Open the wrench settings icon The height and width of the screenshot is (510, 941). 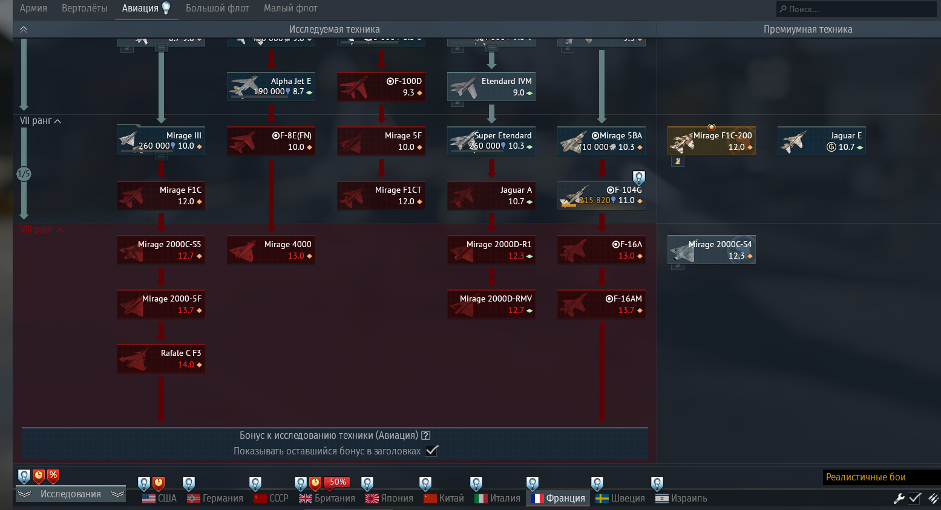pos(899,499)
